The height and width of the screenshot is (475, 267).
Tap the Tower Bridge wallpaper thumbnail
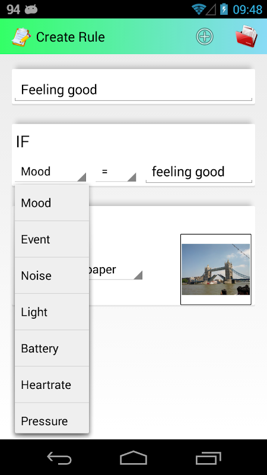pos(216,270)
